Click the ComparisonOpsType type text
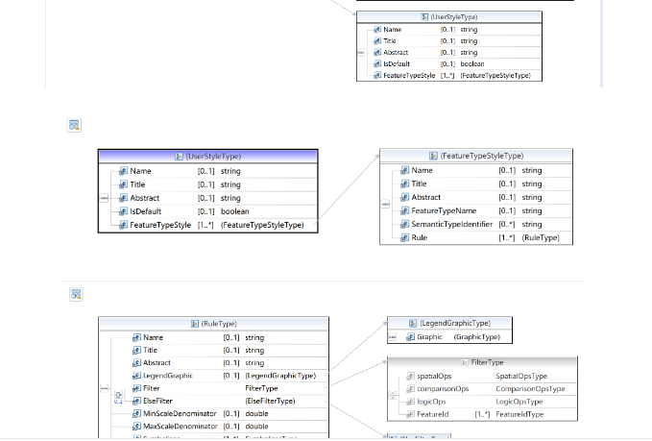This screenshot has height=441, width=652. point(530,388)
